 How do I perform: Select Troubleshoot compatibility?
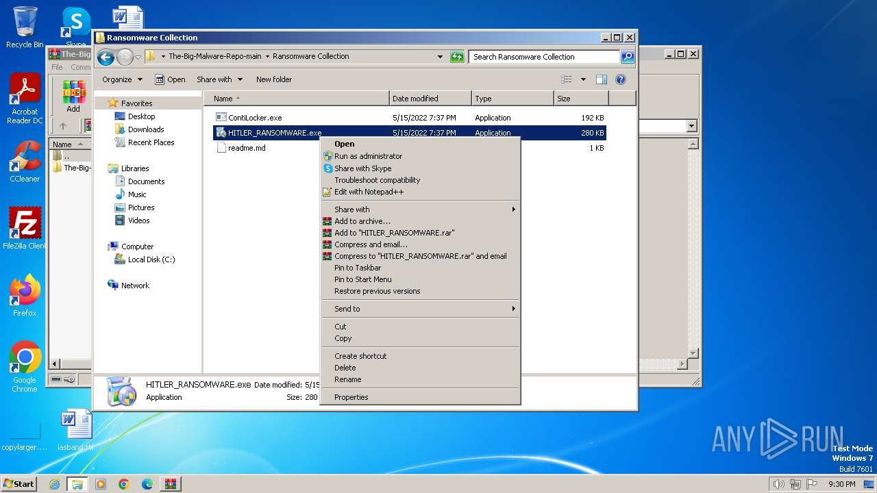coord(420,180)
